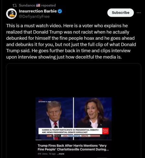Subscribe to Insurrection Barbie
Viewport: 145px width, 158px height.
(x=121, y=13)
